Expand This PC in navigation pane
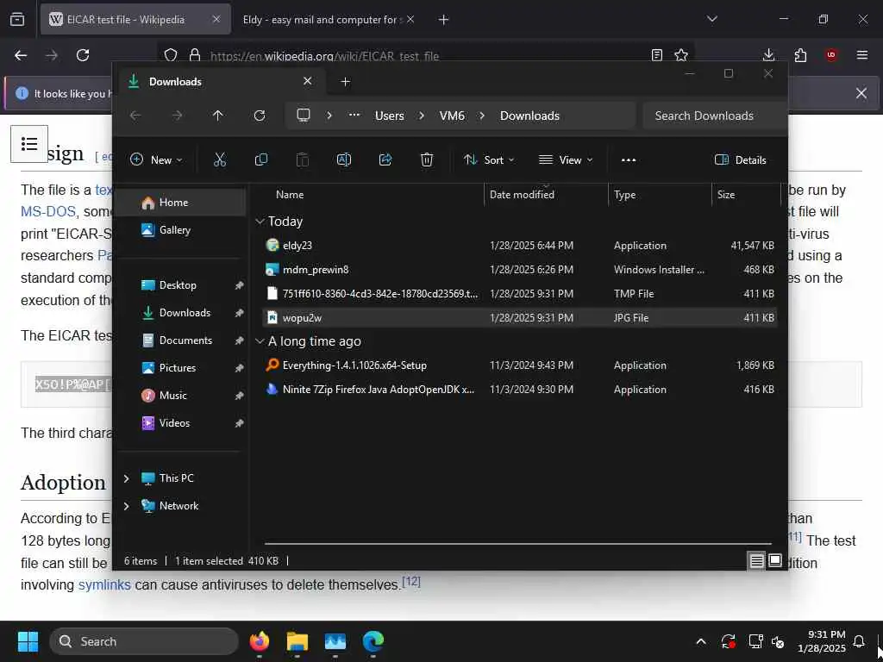883x662 pixels. [x=126, y=478]
